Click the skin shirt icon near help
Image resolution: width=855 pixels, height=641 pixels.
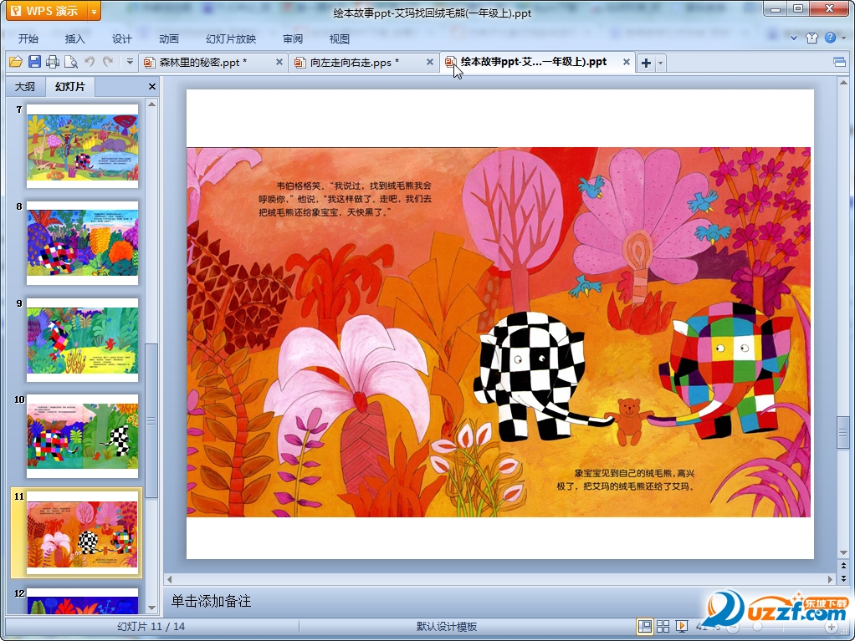click(x=812, y=38)
